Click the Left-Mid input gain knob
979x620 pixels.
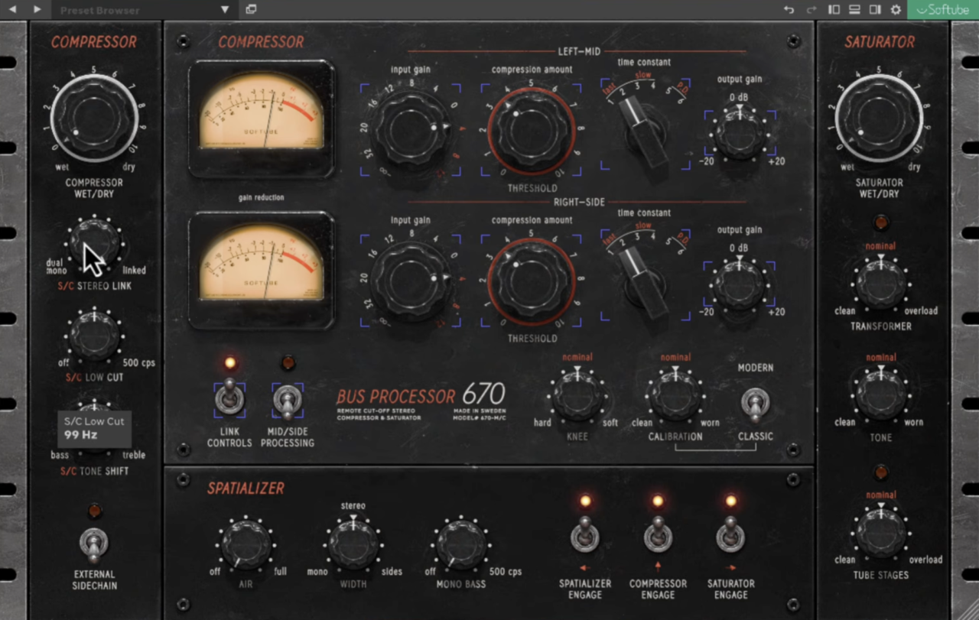tap(411, 128)
